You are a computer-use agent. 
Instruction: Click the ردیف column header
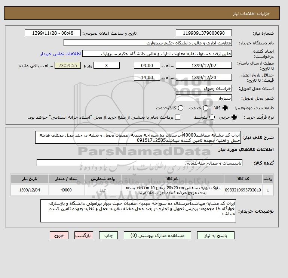268,179
